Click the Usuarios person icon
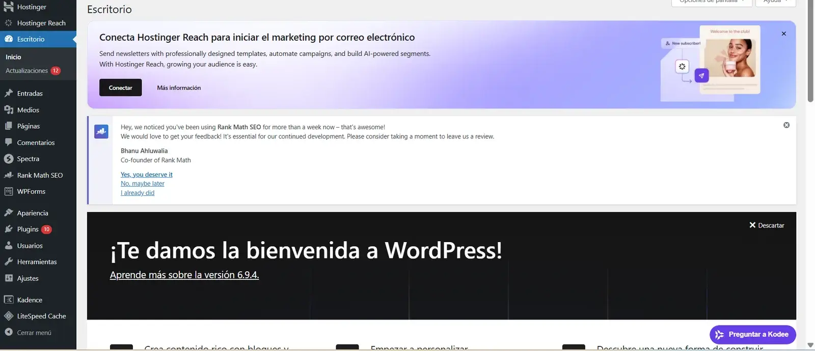The image size is (815, 351). coord(8,245)
